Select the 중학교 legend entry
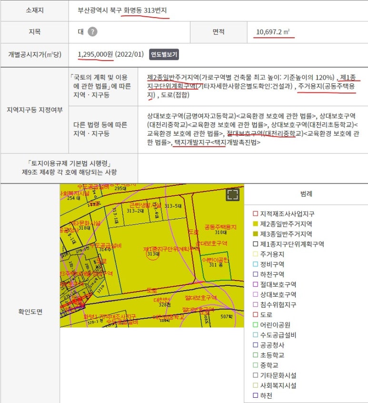The width and height of the screenshot is (368, 403). [x=266, y=365]
